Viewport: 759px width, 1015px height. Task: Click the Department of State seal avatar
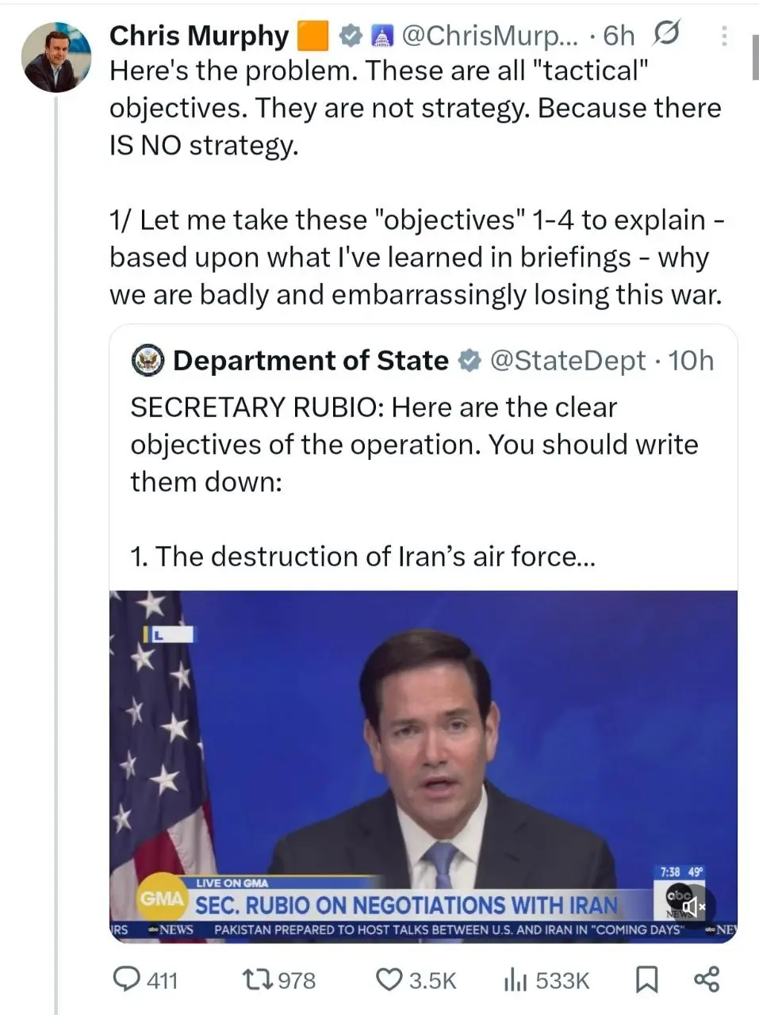click(148, 361)
